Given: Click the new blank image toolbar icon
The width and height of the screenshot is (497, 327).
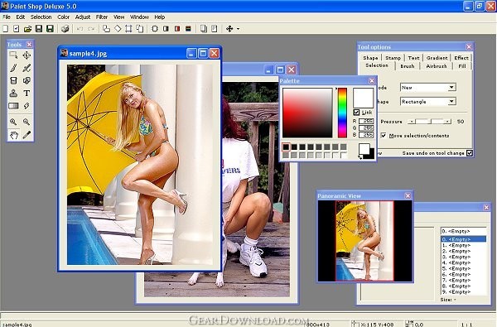Looking at the screenshot, I should [x=6, y=29].
